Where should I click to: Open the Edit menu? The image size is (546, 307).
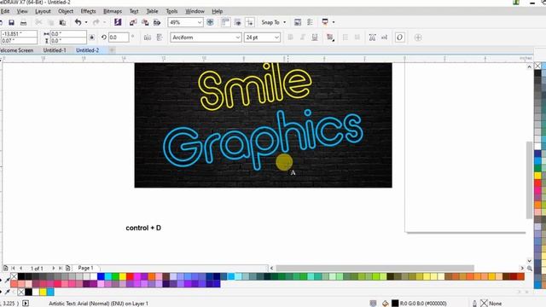coord(5,11)
